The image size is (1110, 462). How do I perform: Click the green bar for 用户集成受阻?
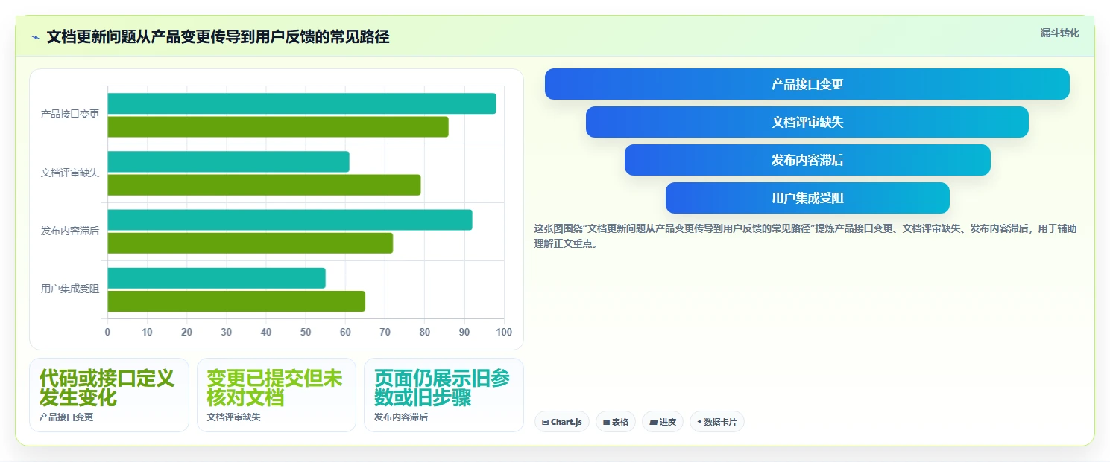[236, 301]
